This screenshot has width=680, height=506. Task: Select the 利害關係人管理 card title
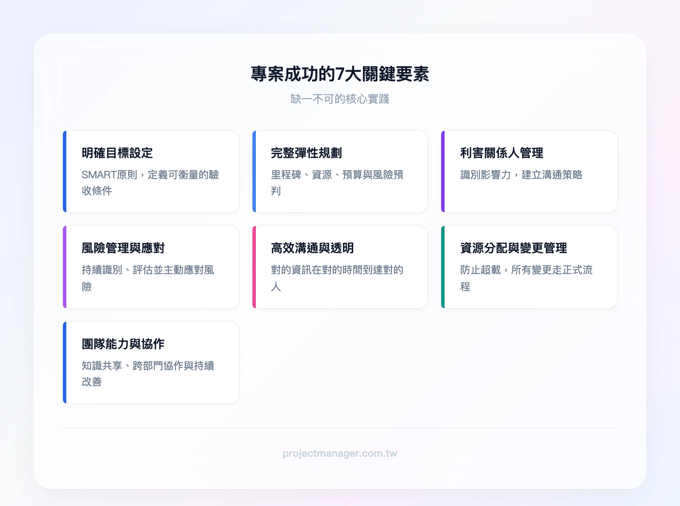(501, 153)
